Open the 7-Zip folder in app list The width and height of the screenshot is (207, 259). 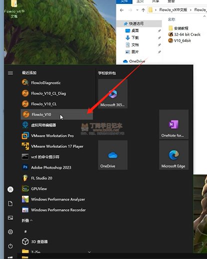[56, 251]
